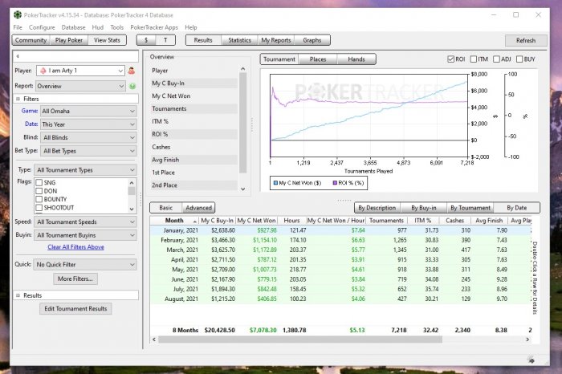Open the Hud menu
The image size is (562, 374).
pos(99,27)
